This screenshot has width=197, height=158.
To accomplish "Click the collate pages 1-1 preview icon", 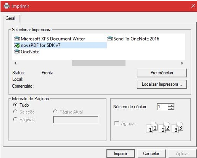I will [x=153, y=127].
